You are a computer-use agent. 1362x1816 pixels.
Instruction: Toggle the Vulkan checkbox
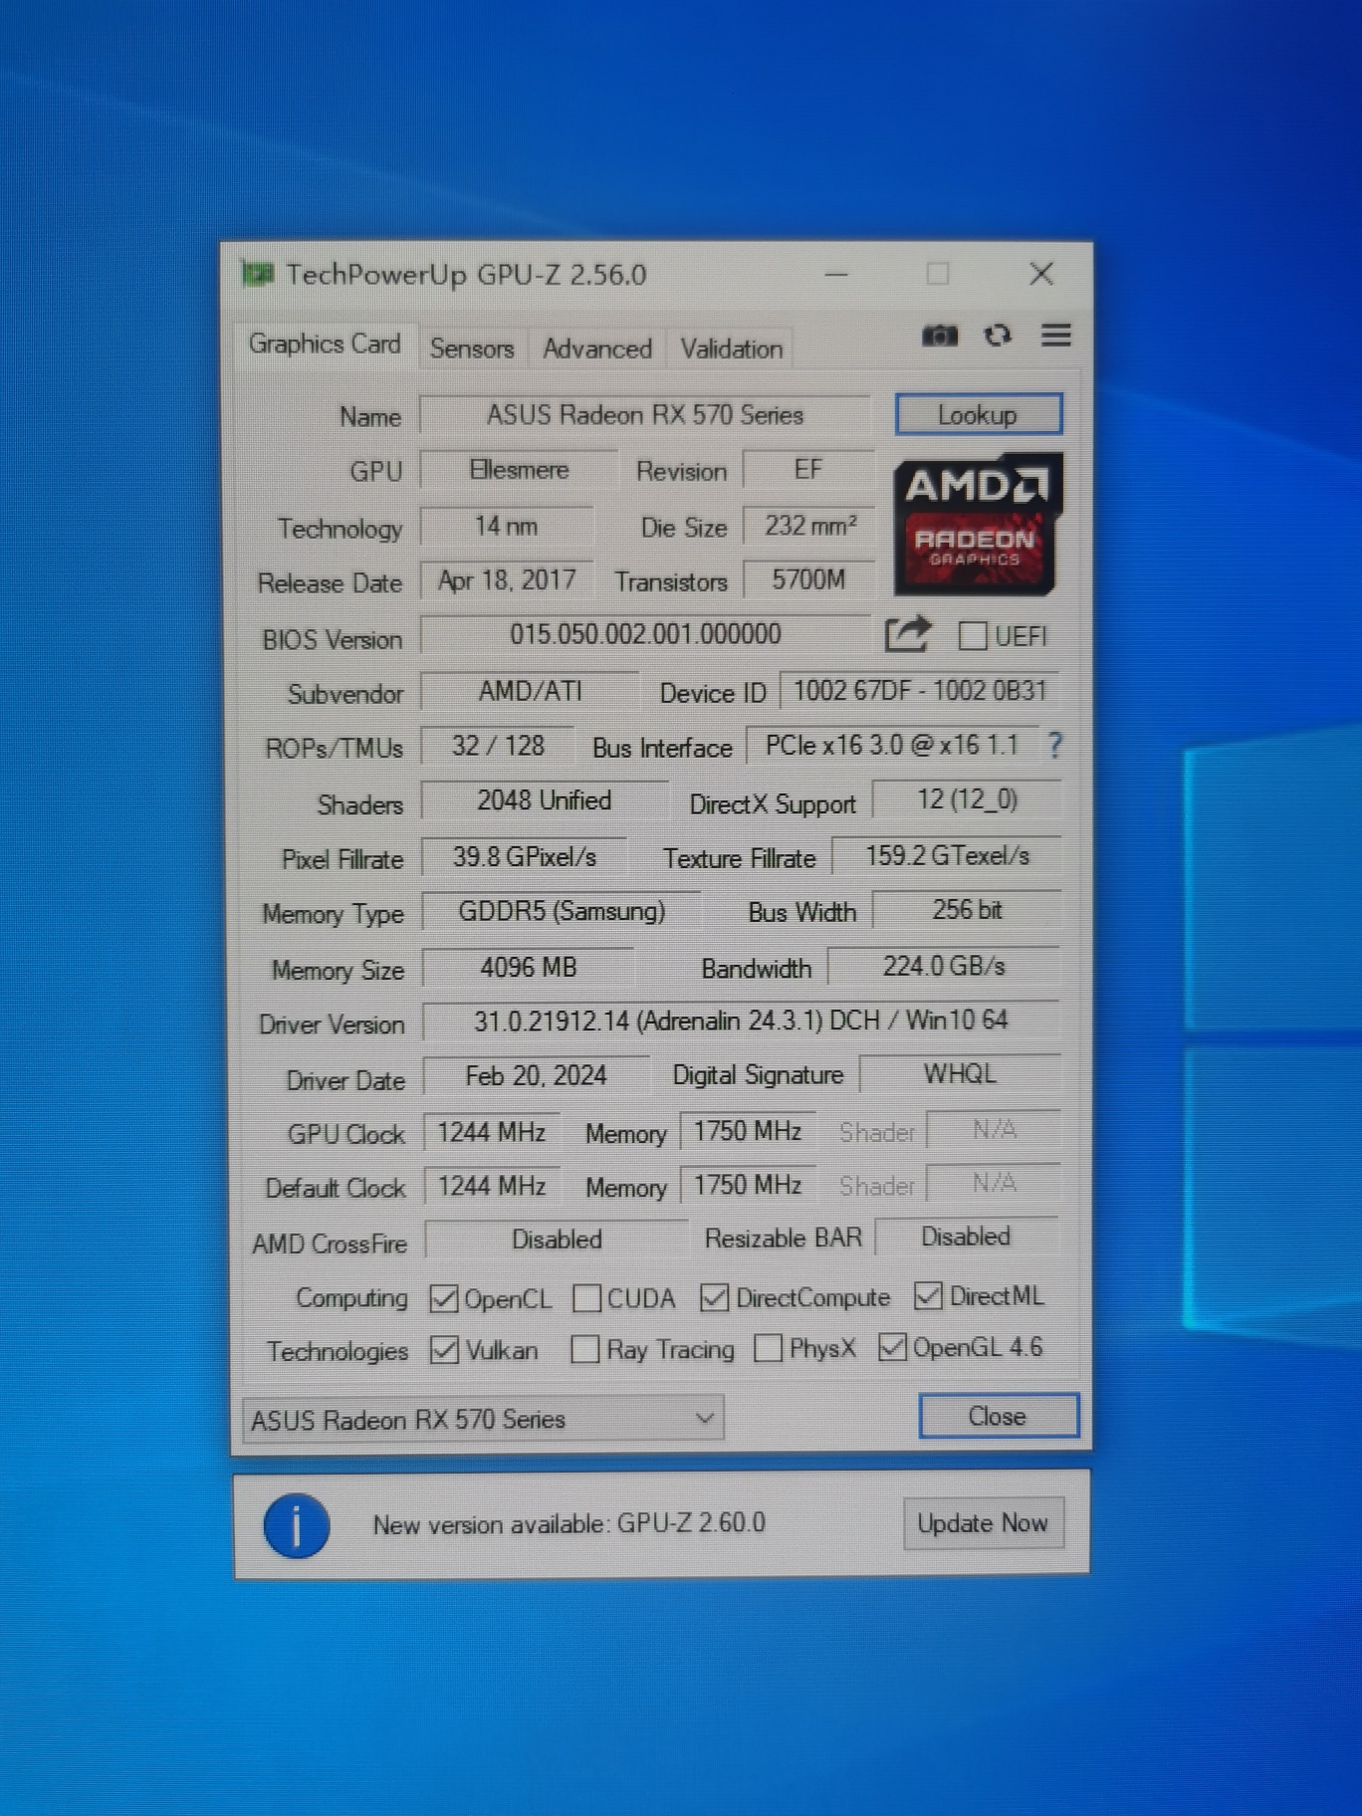[444, 1350]
